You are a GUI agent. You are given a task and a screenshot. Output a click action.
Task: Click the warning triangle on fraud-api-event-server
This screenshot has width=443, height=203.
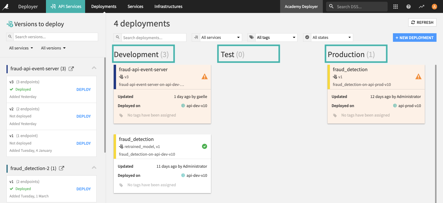tap(204, 76)
